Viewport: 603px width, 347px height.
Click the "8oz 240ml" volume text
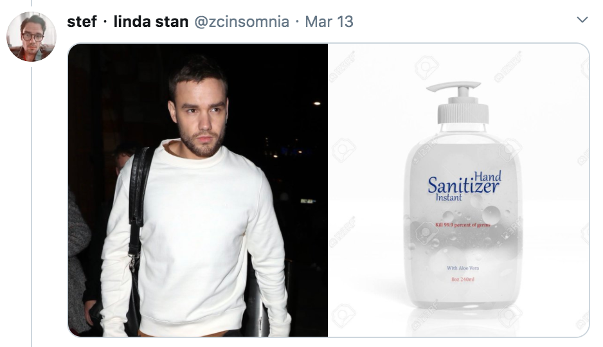[463, 280]
